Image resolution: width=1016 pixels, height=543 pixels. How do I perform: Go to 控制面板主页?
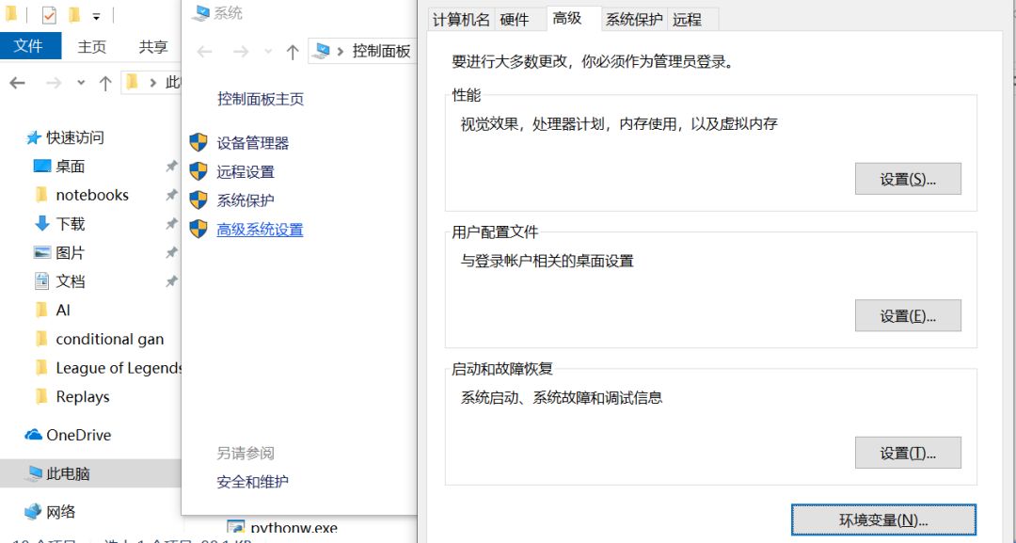[261, 99]
